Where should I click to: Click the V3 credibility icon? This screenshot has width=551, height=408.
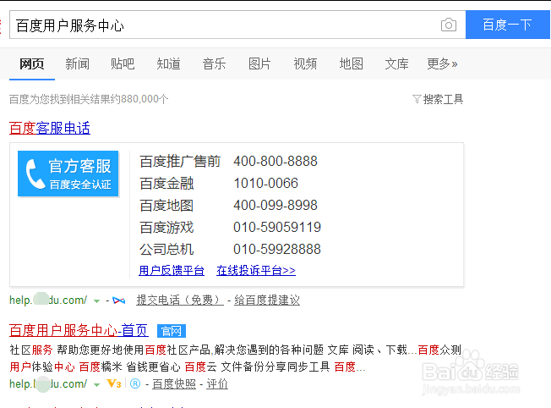click(114, 383)
